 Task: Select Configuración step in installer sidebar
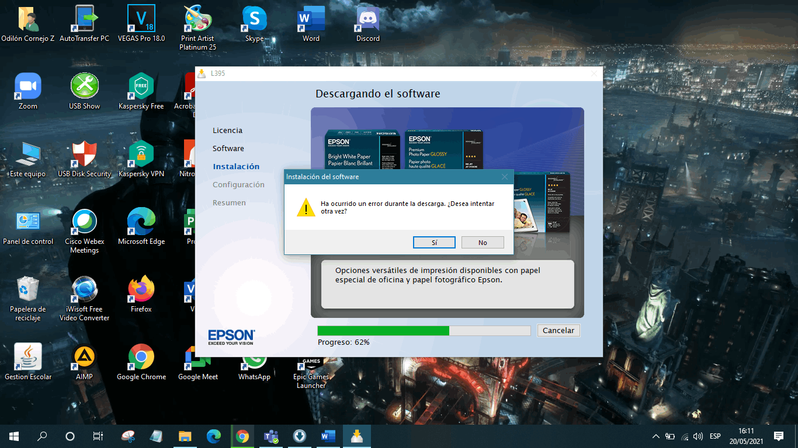[238, 185]
